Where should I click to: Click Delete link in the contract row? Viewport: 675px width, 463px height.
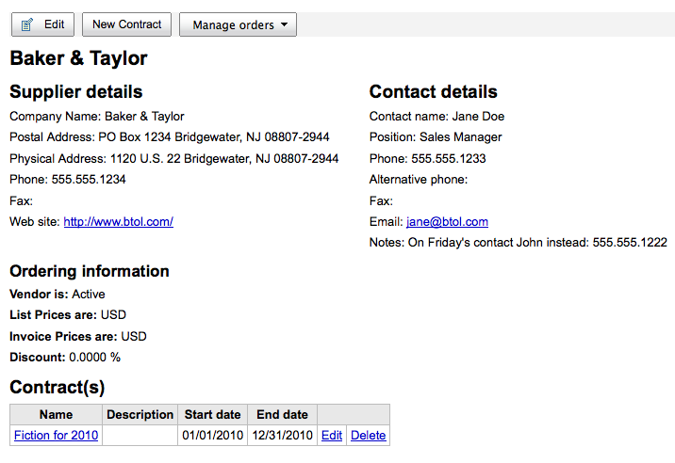coord(368,435)
